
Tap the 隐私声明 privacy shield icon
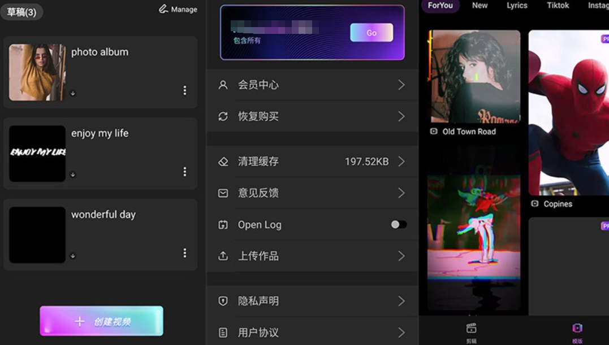pos(223,300)
